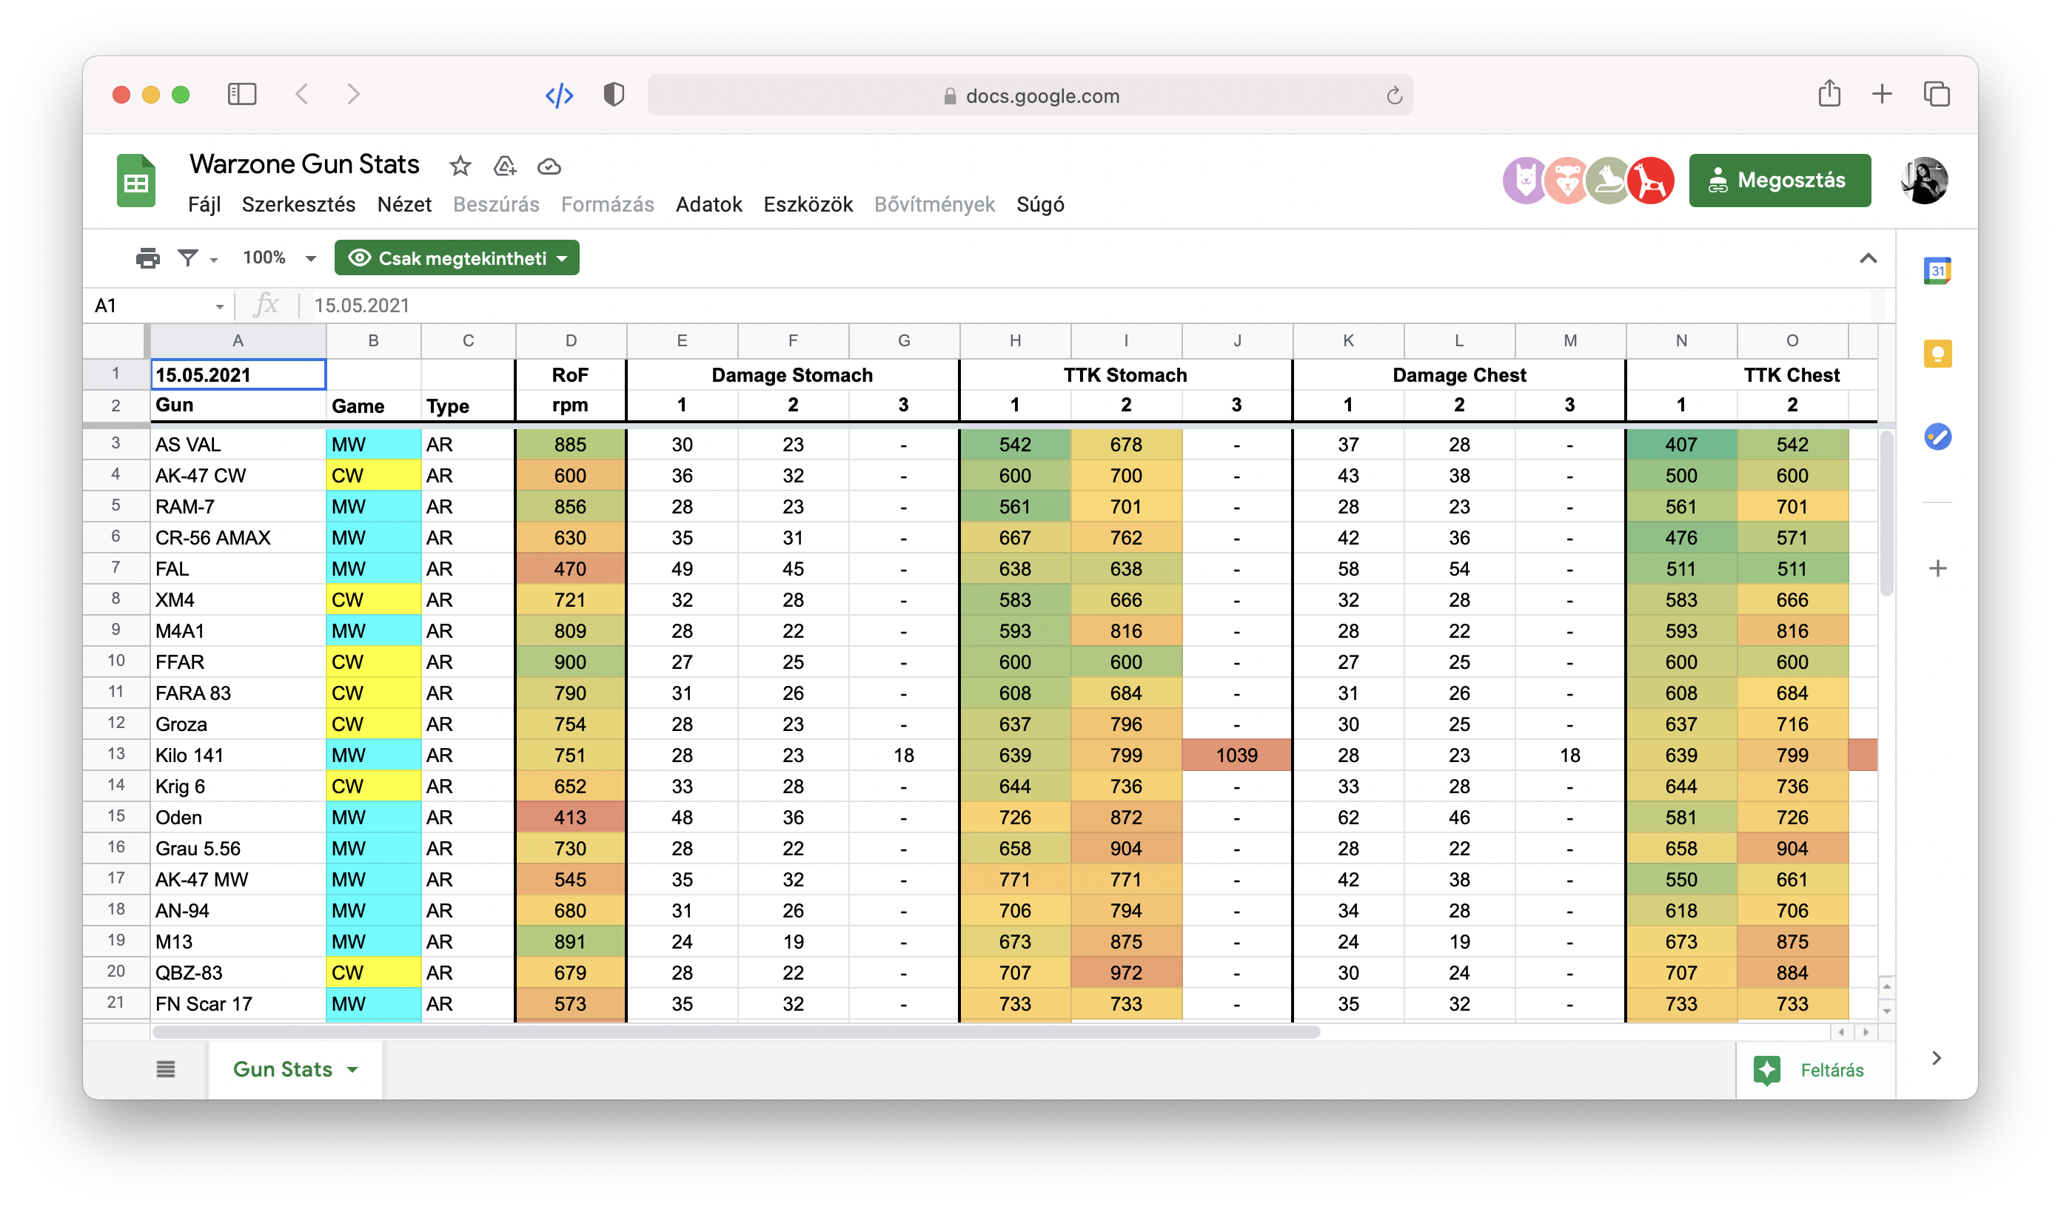Open Google Calendar side panel icon
This screenshot has height=1209, width=2061.
click(x=1937, y=271)
